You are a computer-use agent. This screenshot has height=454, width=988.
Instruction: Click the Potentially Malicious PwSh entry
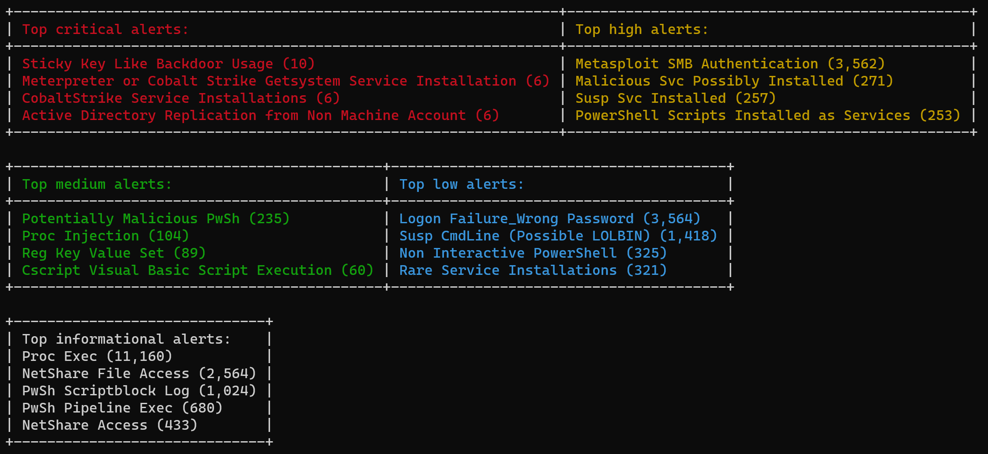(x=155, y=218)
